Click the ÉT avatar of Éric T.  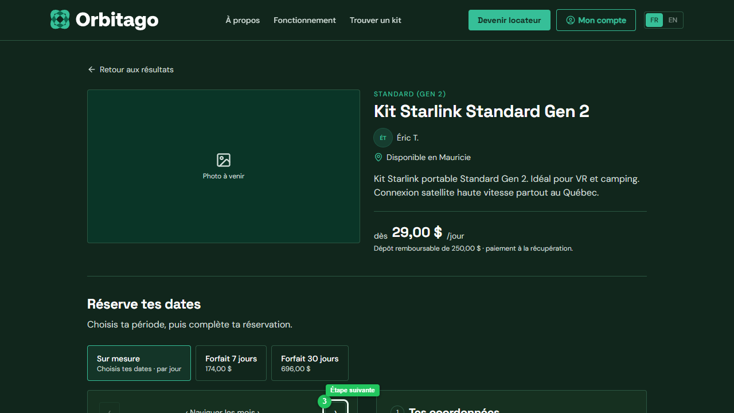pos(383,138)
